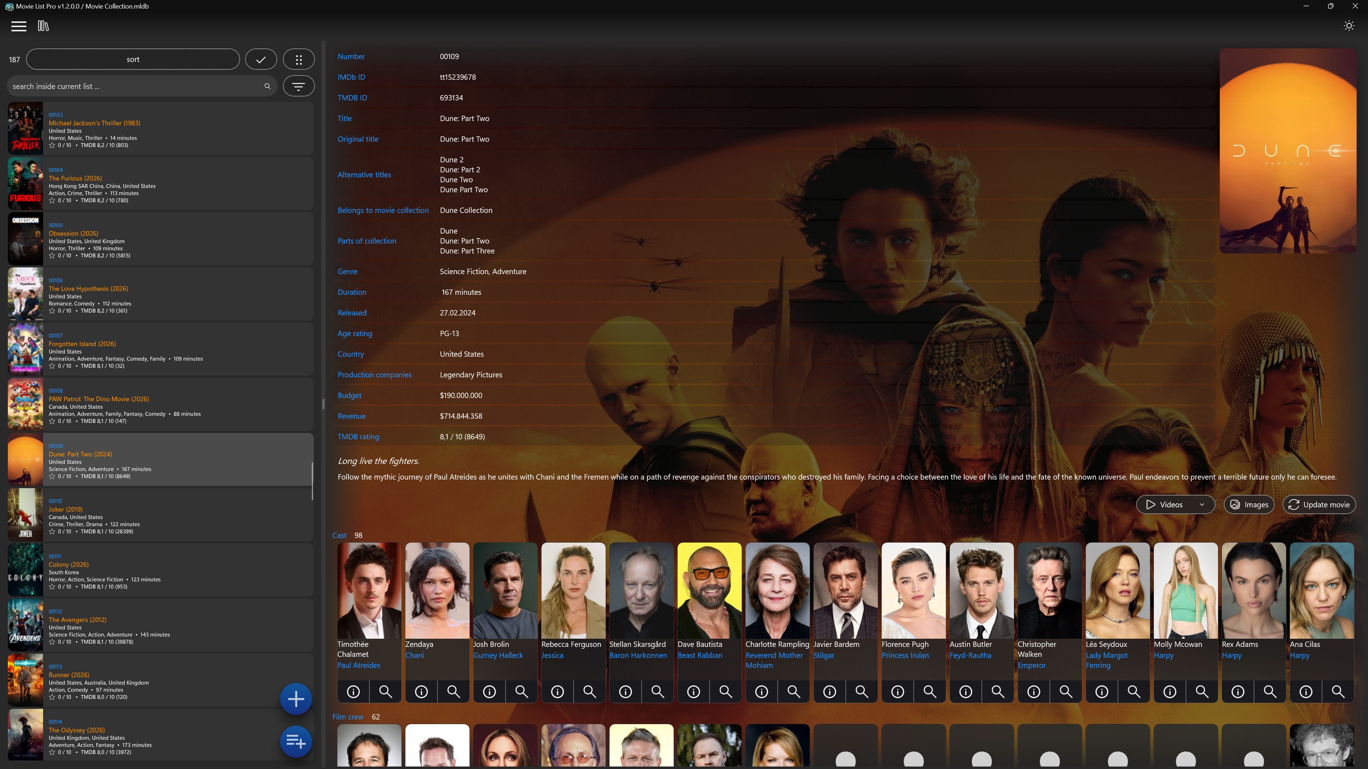Open the Film crew section label
The image size is (1368, 769).
(x=348, y=716)
